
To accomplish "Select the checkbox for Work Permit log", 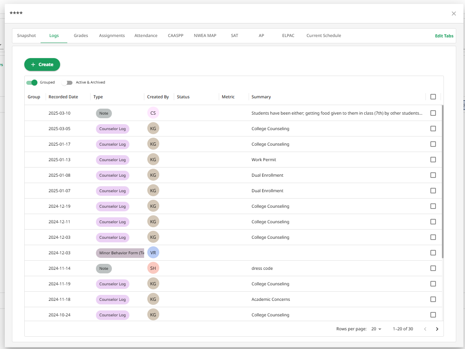I will [x=433, y=160].
